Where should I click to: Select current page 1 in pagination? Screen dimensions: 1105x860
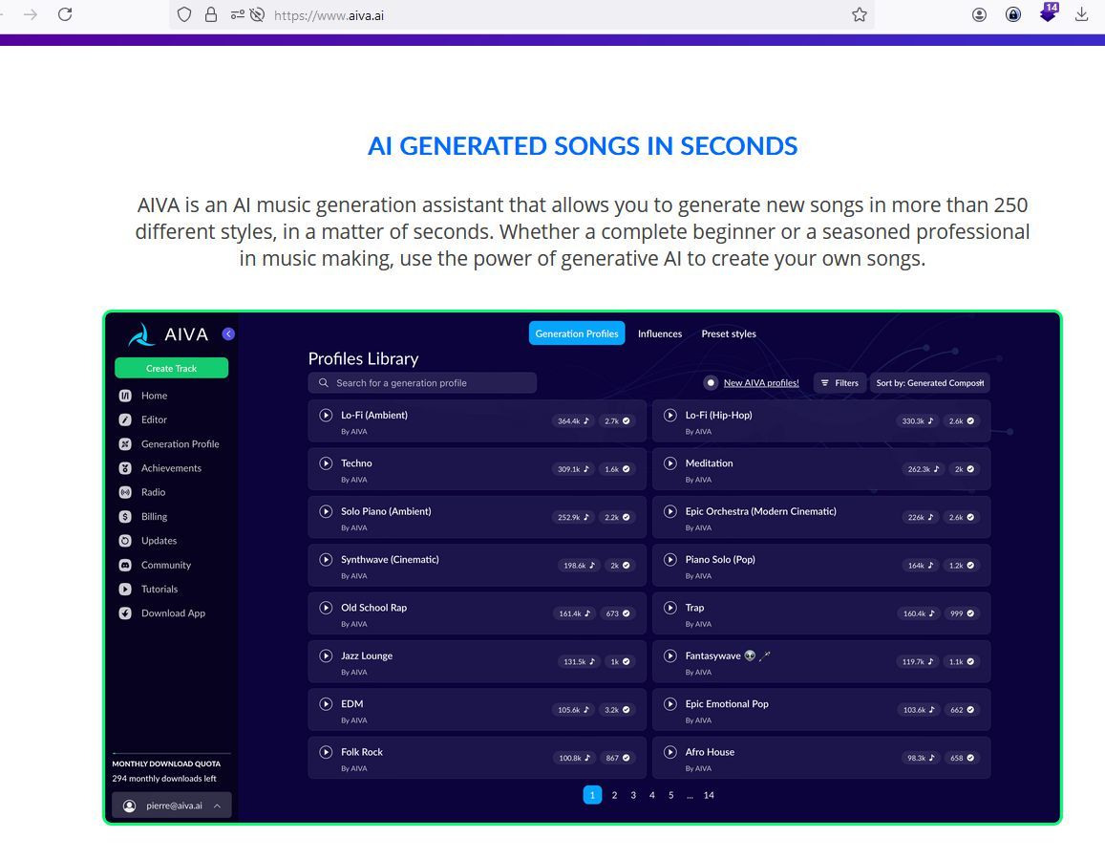point(593,795)
